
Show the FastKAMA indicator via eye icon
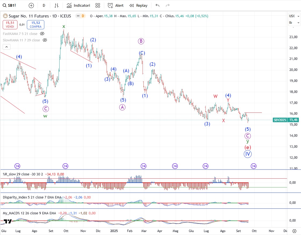[x=42, y=34]
